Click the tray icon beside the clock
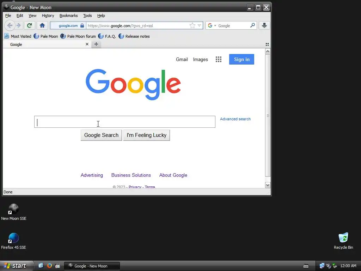 point(335,266)
